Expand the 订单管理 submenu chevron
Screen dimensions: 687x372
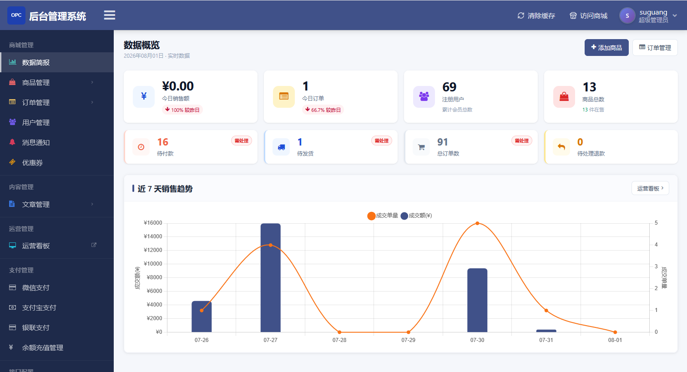click(92, 102)
